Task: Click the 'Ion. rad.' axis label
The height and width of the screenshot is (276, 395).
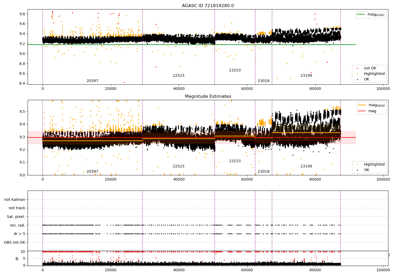Action: tap(18, 225)
